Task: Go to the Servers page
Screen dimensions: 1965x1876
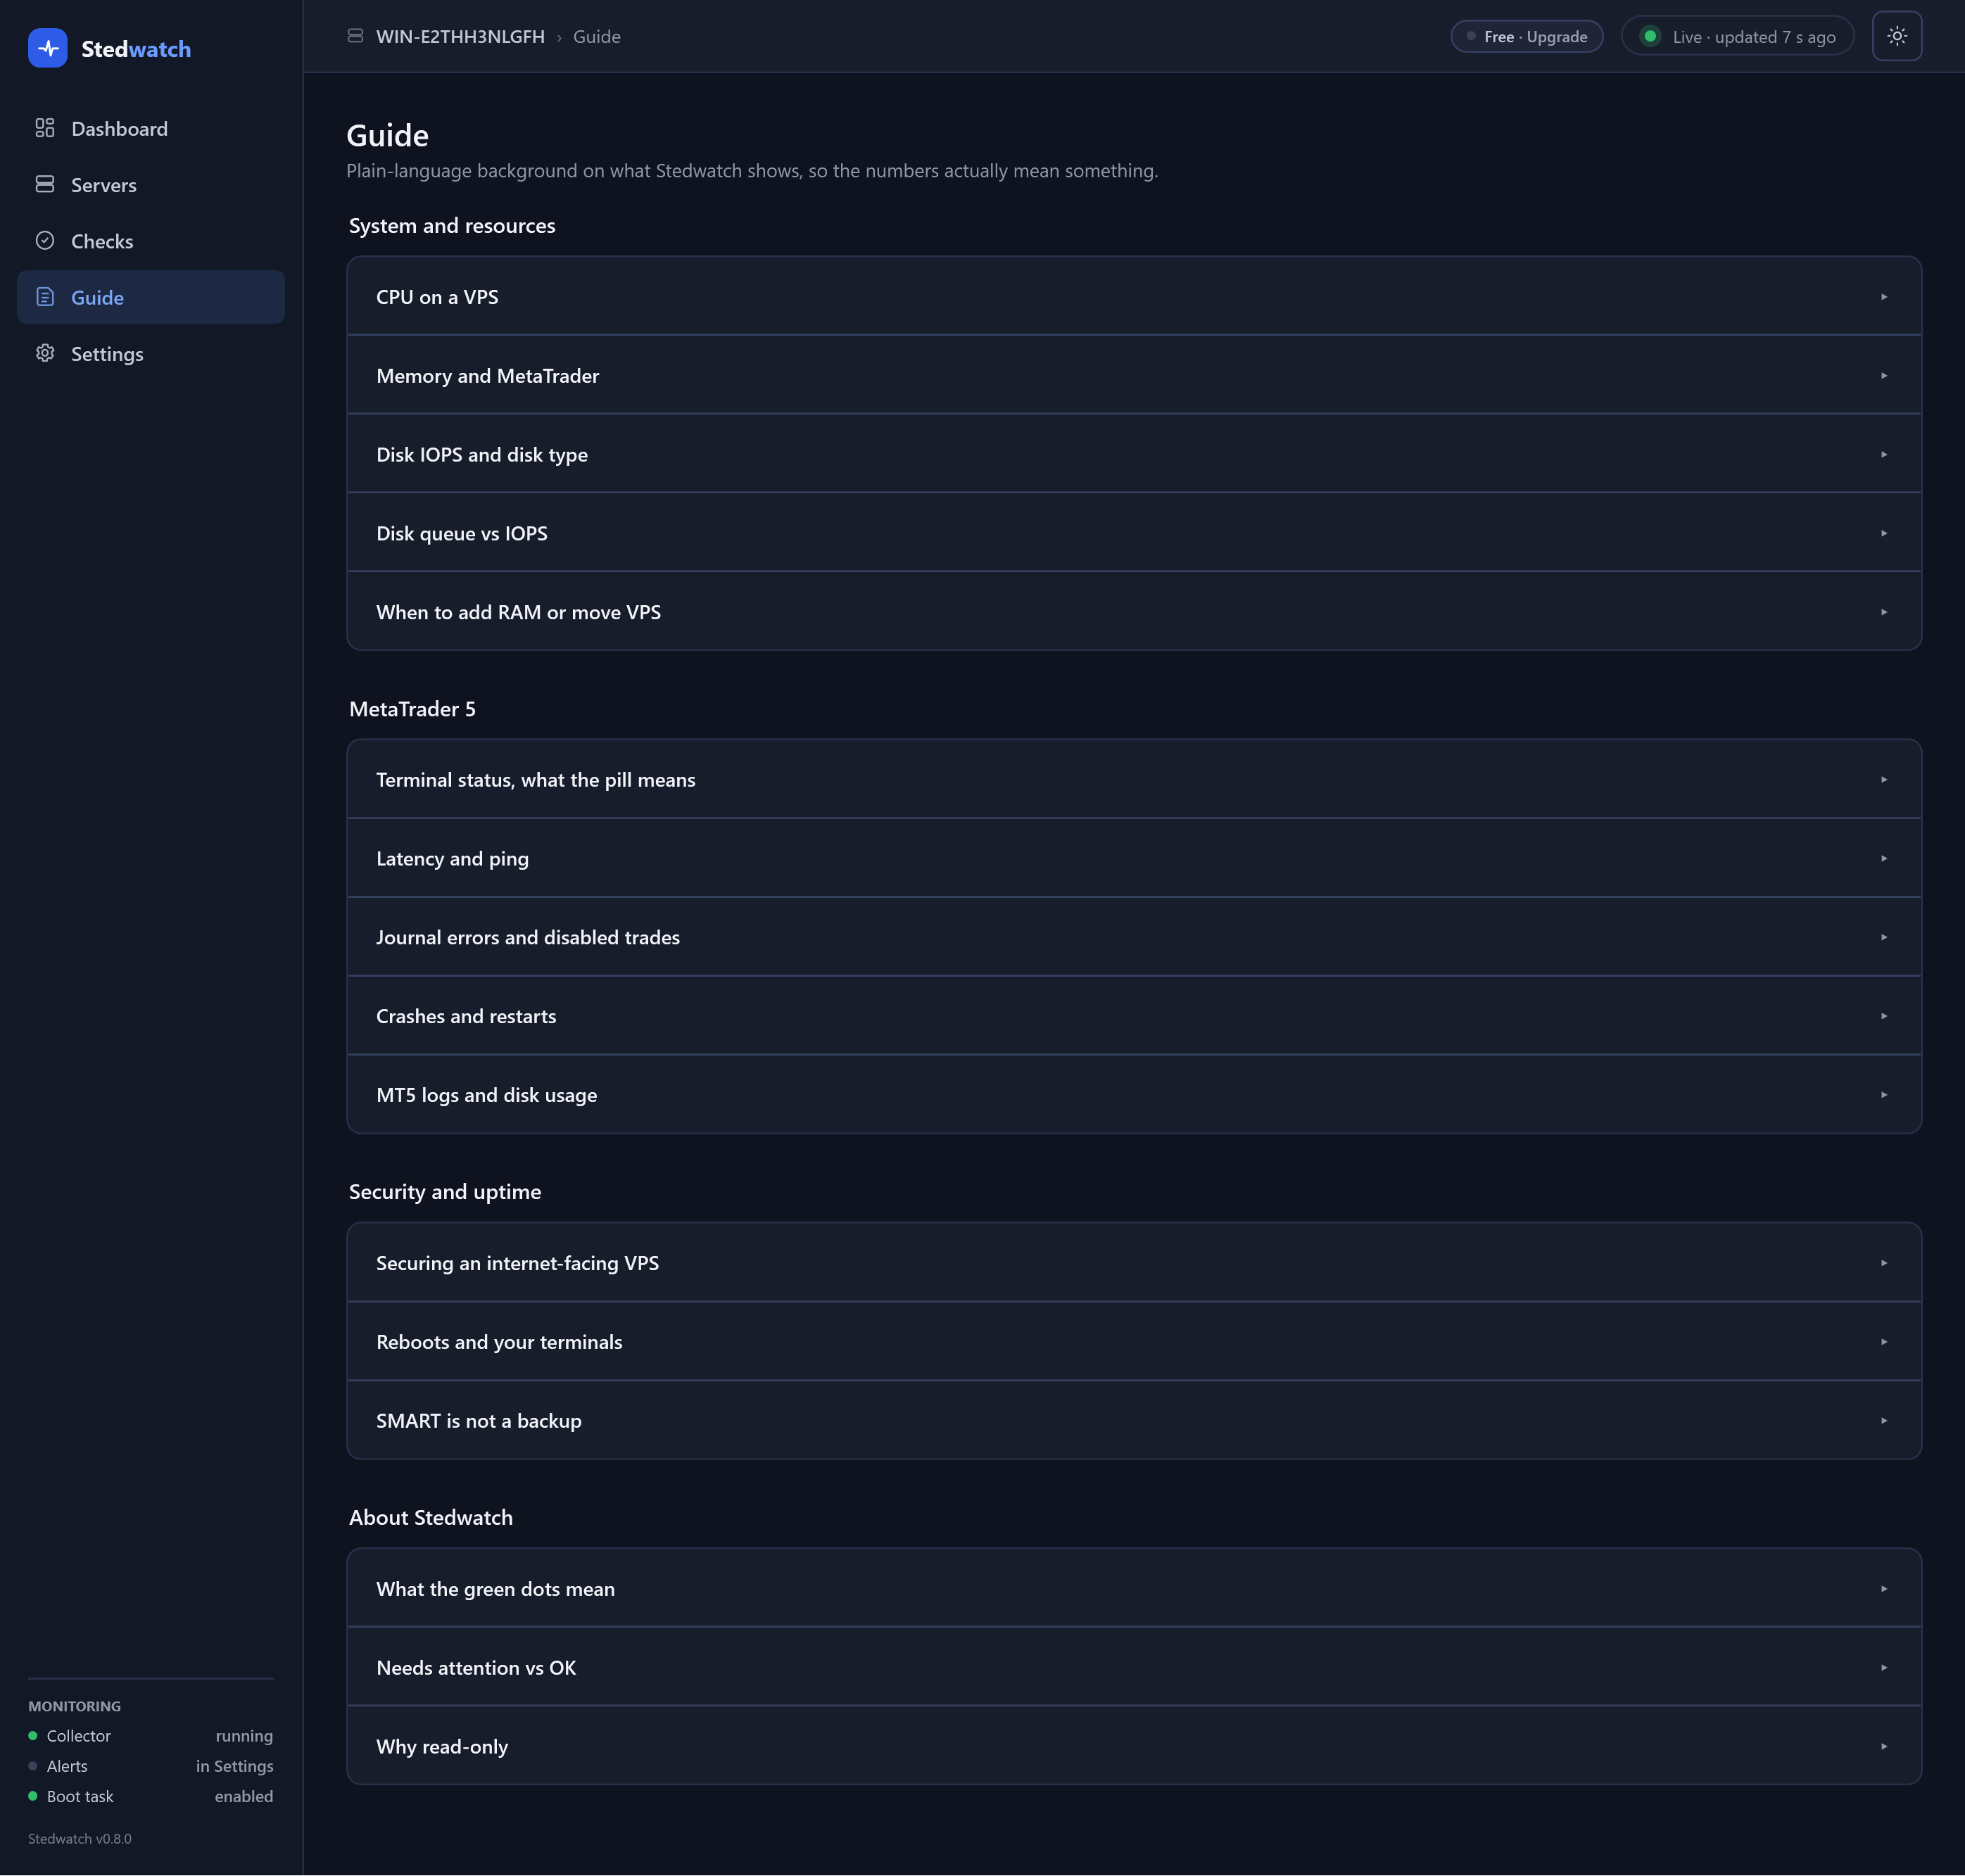Action: point(151,184)
